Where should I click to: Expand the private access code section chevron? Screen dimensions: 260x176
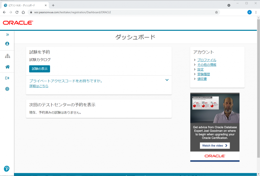[x=167, y=80]
